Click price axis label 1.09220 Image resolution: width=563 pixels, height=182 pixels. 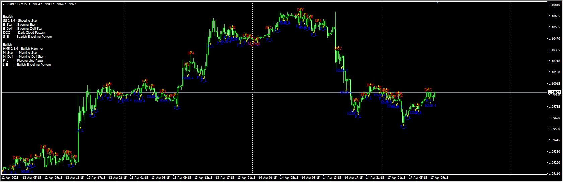[x=555, y=163]
